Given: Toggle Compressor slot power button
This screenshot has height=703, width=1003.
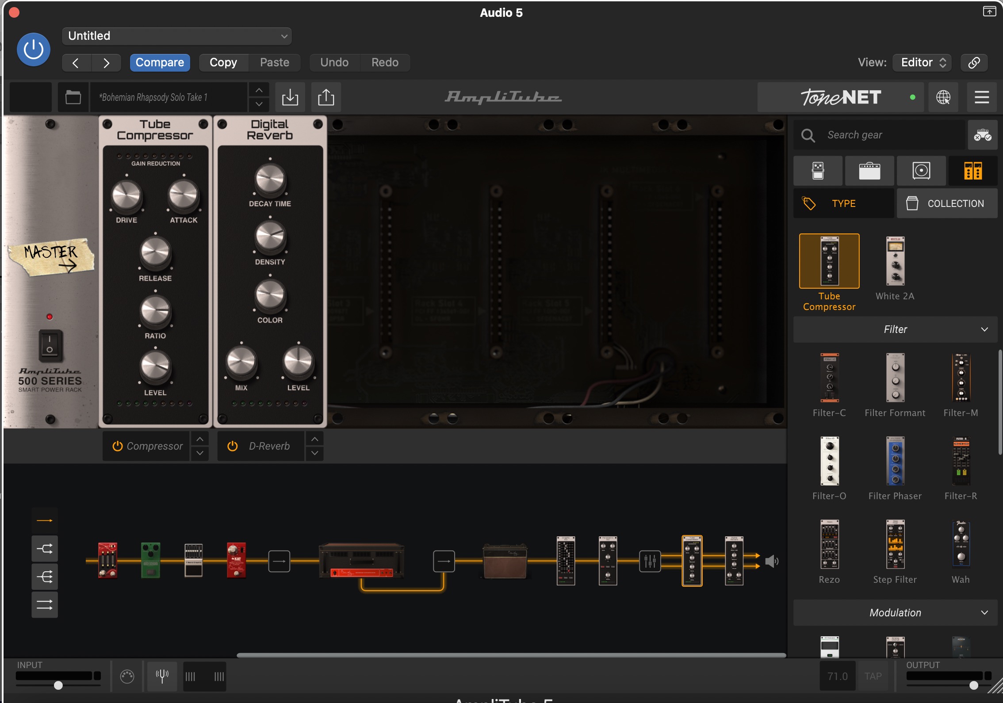Looking at the screenshot, I should (117, 446).
